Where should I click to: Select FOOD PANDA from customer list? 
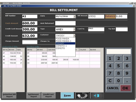[x=65, y=39]
